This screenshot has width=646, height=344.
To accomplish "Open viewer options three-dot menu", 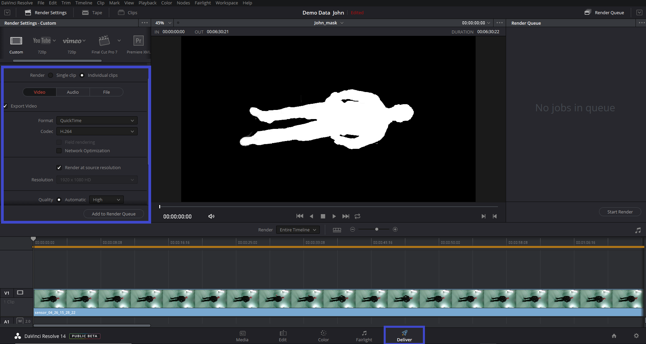I will click(x=500, y=23).
